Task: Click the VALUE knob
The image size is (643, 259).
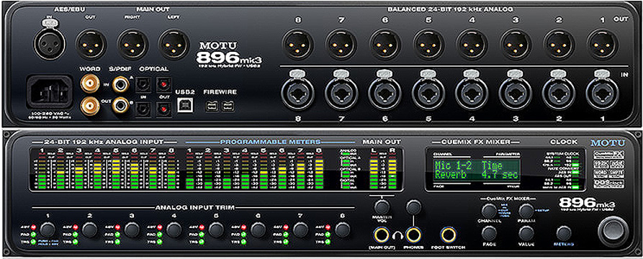Action: coord(526,233)
